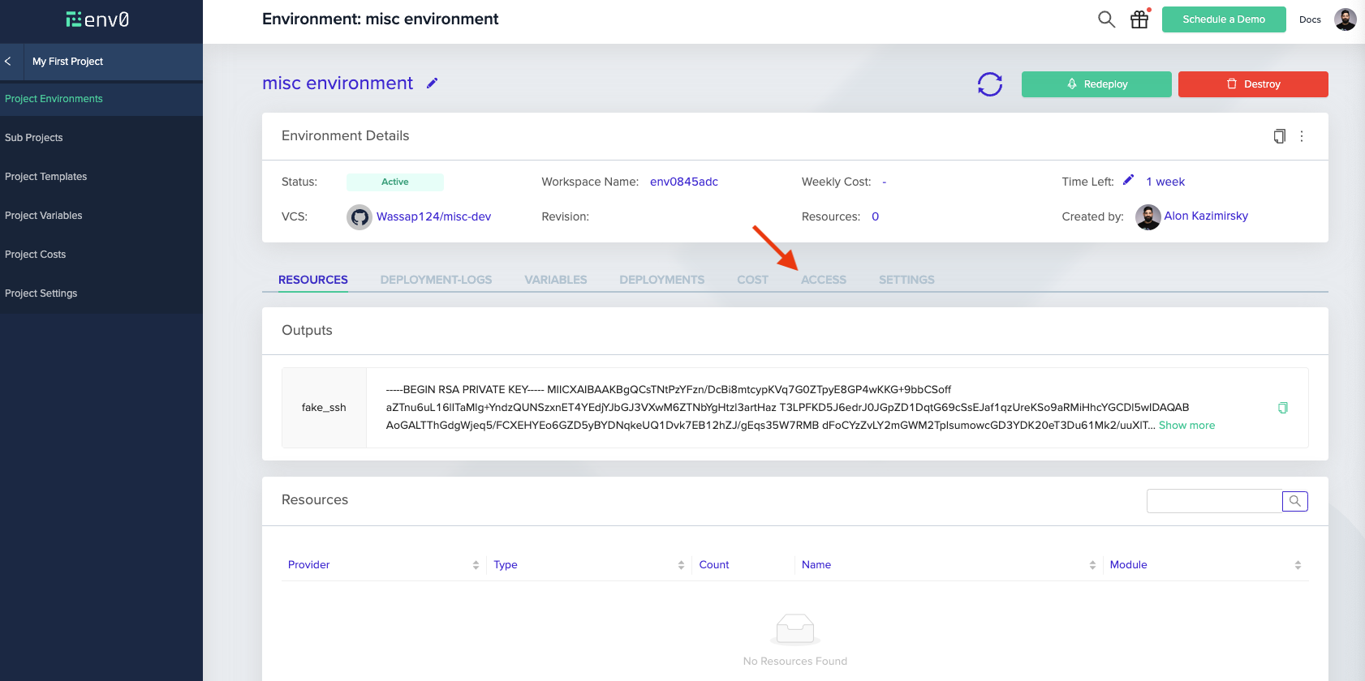Open the search magnifier in header
Screen dimensions: 1365x681
[x=1106, y=19]
